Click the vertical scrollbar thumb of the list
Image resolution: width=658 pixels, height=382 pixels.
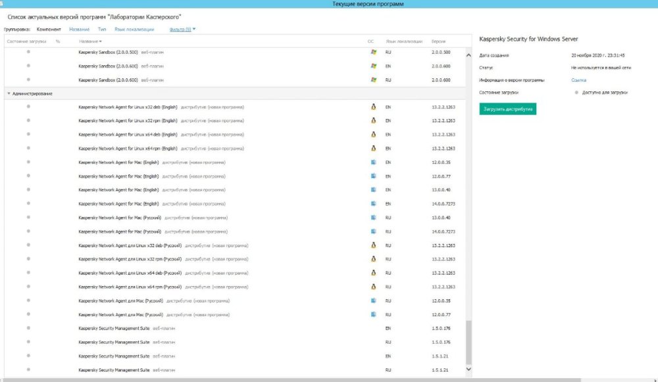point(468,343)
